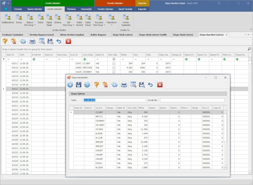Click the Sekillendirme ribbon icon
The height and width of the screenshot is (185, 253).
tap(8, 19)
